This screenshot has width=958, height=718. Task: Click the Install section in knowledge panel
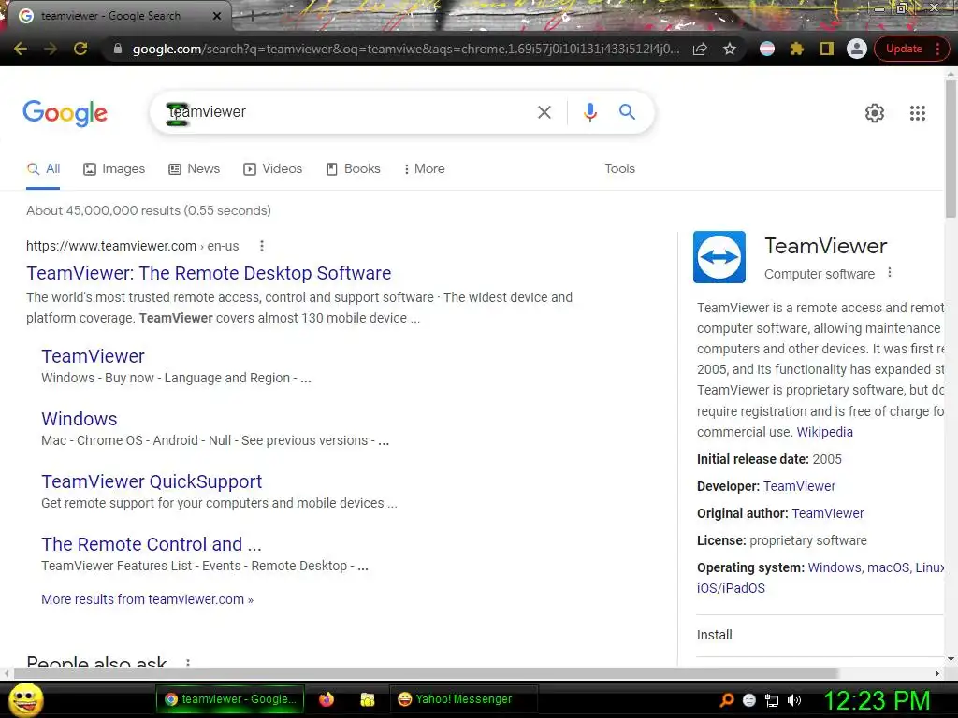click(820, 636)
